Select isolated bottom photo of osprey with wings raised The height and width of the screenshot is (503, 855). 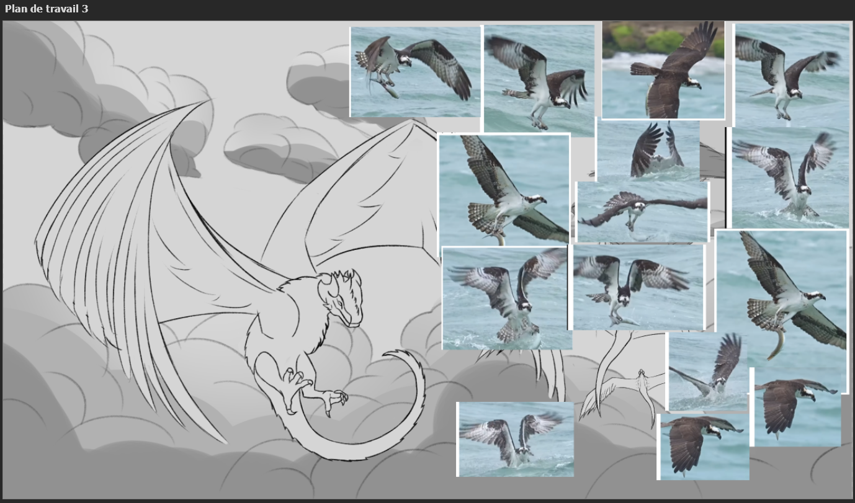pos(515,439)
